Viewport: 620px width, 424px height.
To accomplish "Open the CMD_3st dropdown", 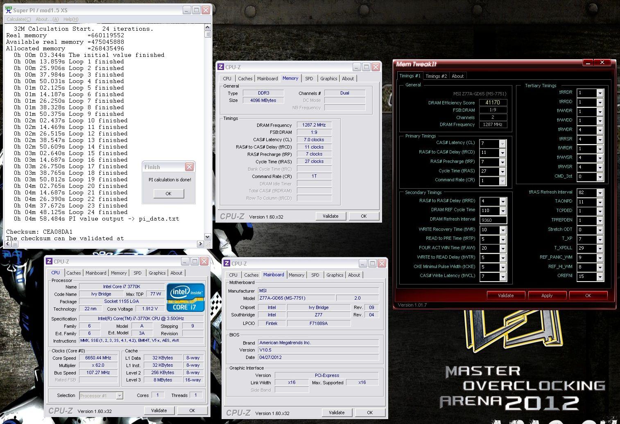I will pyautogui.click(x=600, y=177).
